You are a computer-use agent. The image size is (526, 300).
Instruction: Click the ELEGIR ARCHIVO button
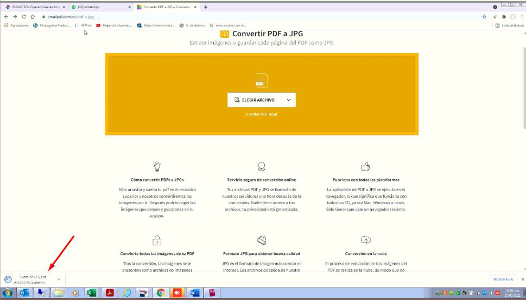pyautogui.click(x=254, y=100)
